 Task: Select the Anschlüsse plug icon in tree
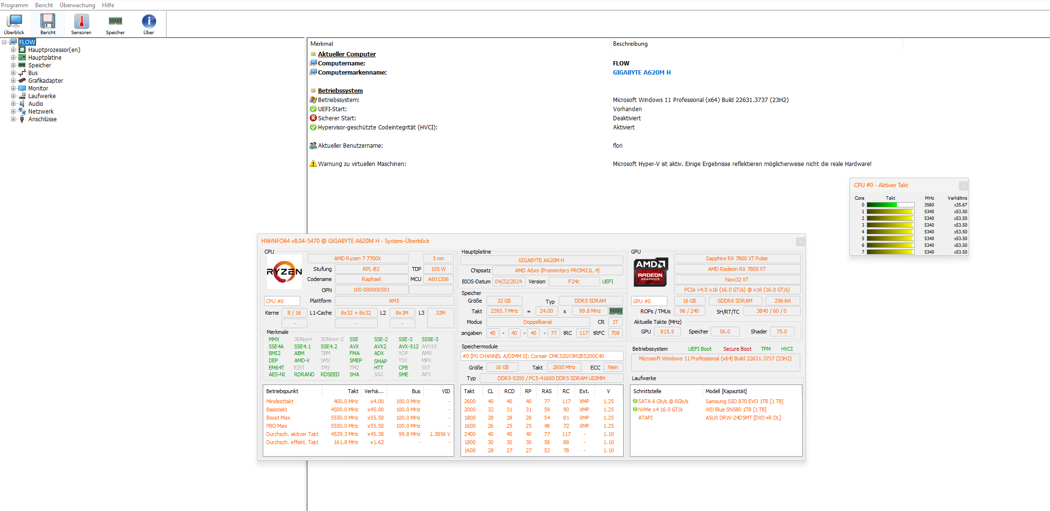click(x=22, y=119)
